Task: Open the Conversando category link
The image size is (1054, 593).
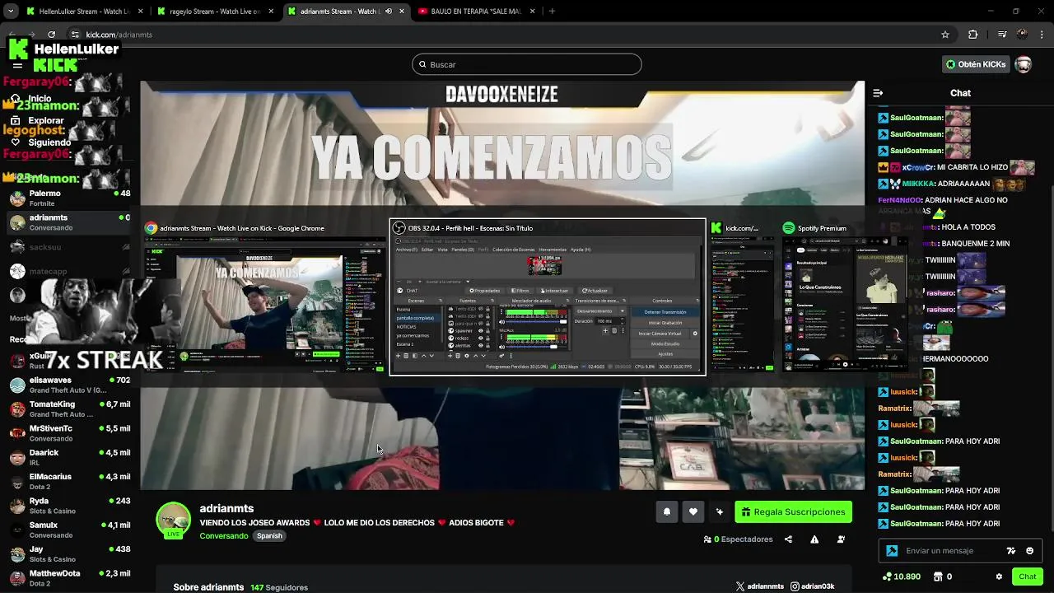Action: [x=223, y=536]
